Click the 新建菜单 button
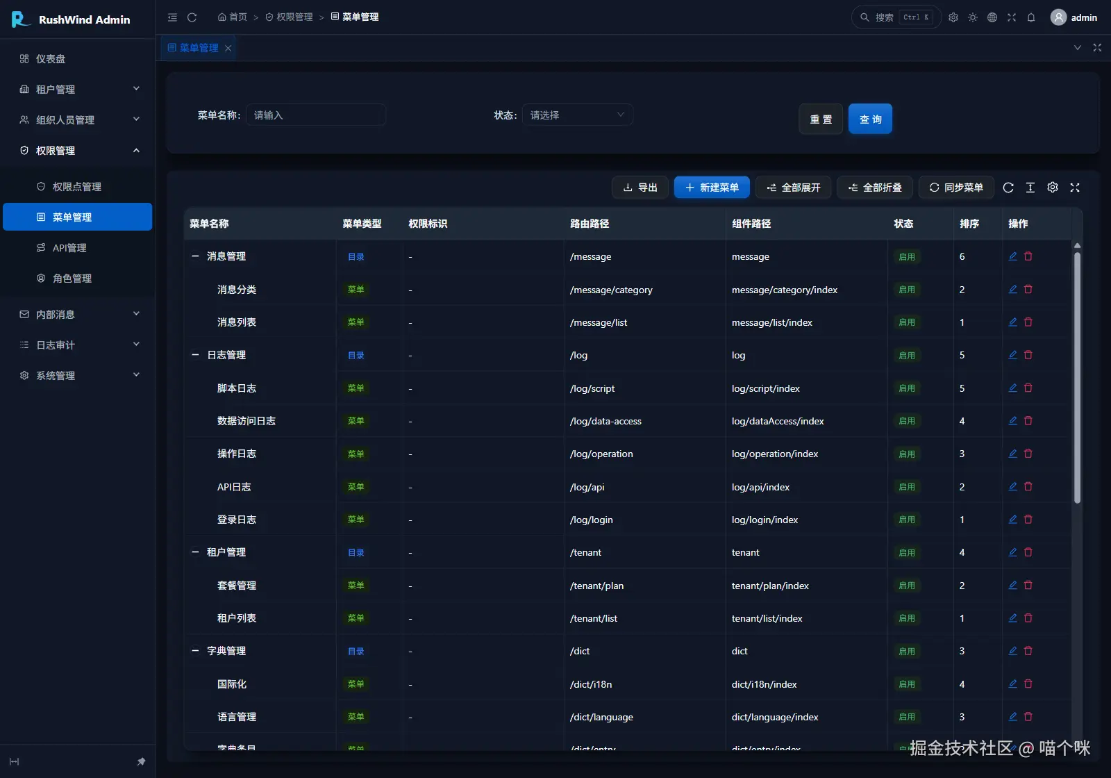This screenshot has height=778, width=1111. 712,188
